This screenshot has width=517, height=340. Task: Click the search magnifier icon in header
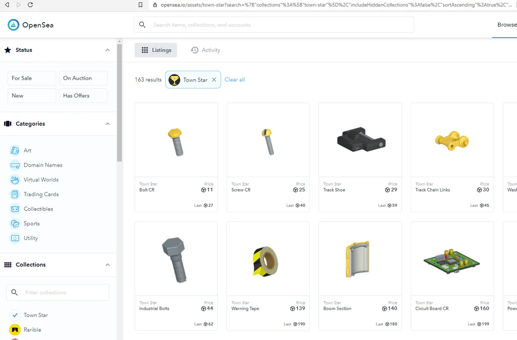coord(142,25)
